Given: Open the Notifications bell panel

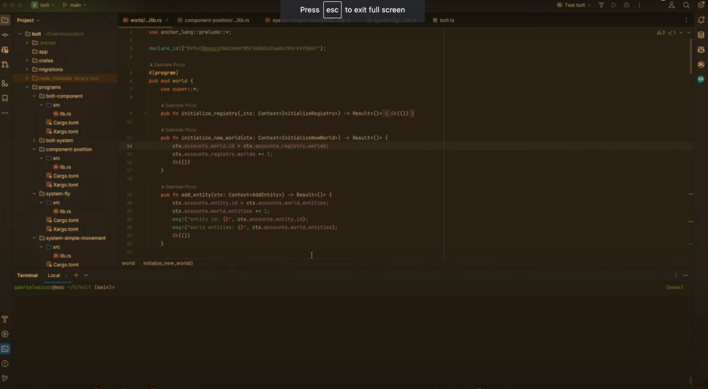Looking at the screenshot, I should (x=701, y=20).
